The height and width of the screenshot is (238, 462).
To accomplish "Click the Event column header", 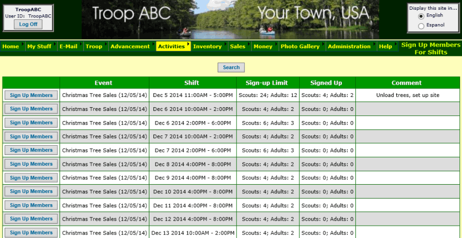I will point(104,83).
